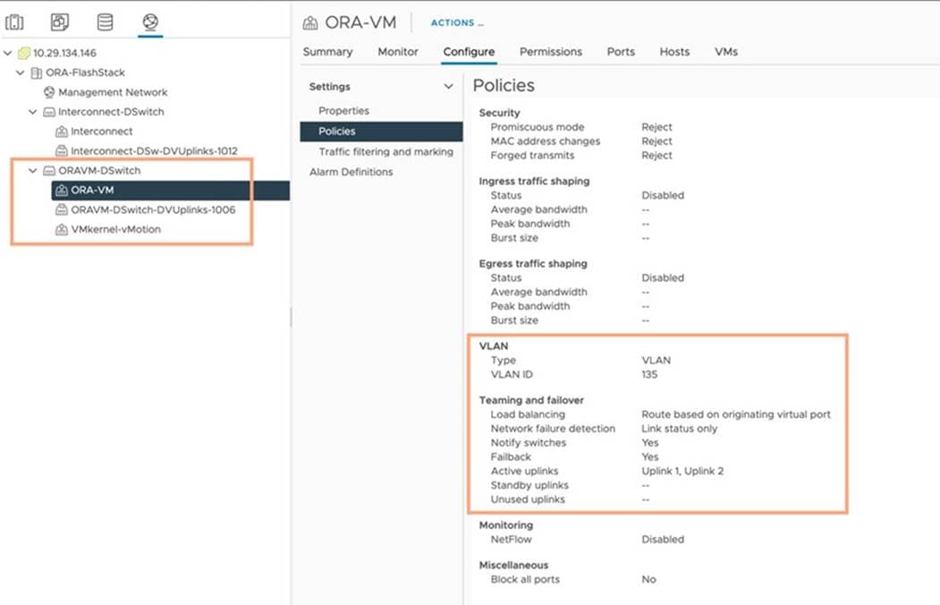Collapse the ORA-FlashStack datacenter node
The image size is (940, 605).
[x=21, y=72]
